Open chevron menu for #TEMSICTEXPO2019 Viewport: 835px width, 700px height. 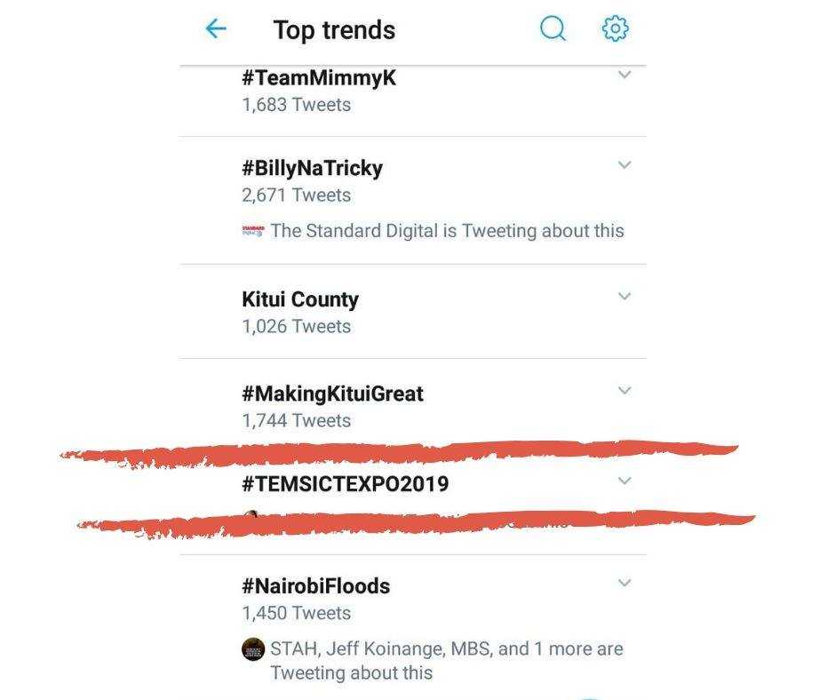pos(624,481)
